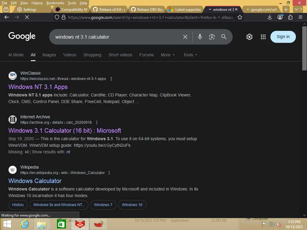
Task: Open the Help menu
Action: pyautogui.click(x=83, y=3)
